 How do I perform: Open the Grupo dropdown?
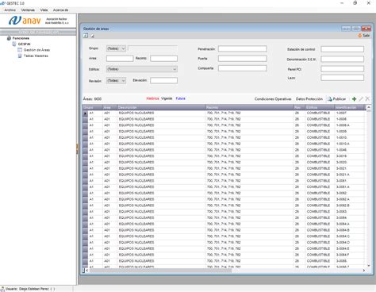coord(116,48)
